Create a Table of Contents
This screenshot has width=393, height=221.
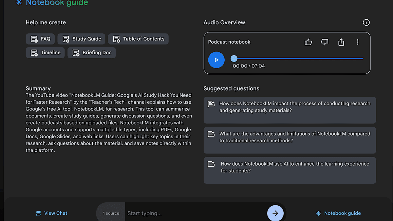click(138, 39)
